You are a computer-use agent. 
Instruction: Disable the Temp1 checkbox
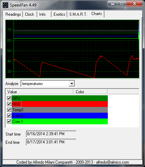click(x=9, y=110)
